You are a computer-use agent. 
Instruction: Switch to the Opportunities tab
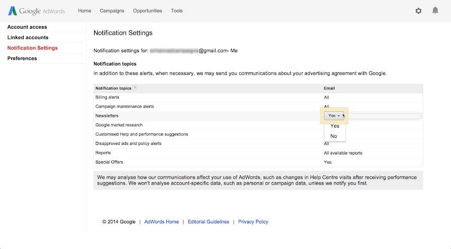point(148,11)
